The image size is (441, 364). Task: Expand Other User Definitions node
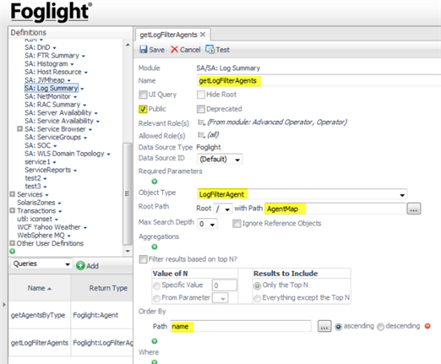(12, 243)
